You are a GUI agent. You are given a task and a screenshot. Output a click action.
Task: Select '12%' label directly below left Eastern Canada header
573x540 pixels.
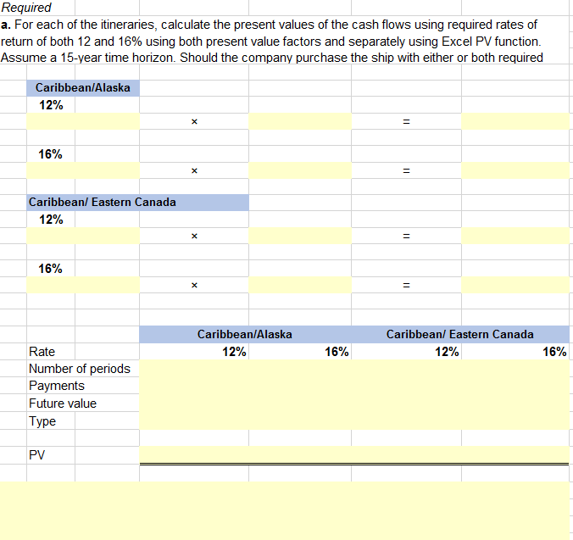(51, 220)
